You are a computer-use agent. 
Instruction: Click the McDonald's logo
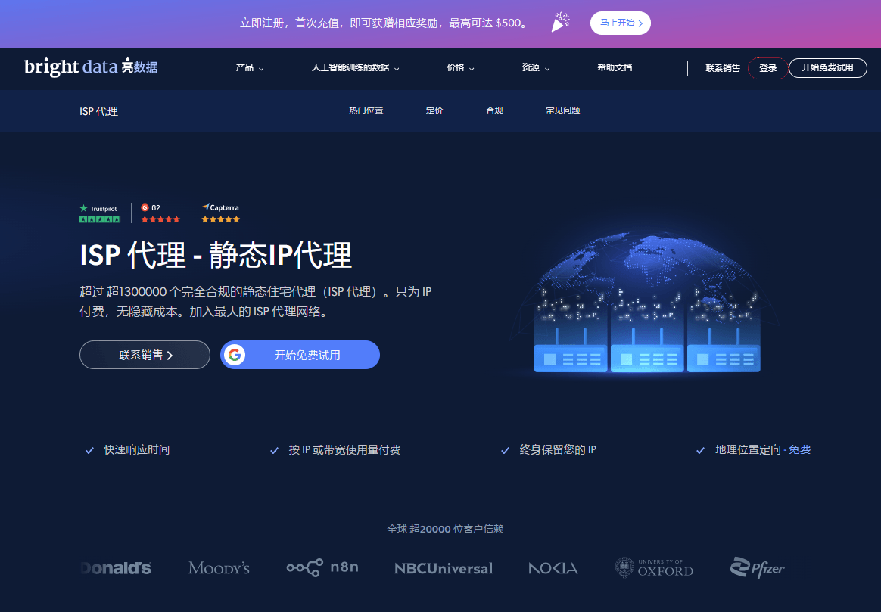[117, 568]
